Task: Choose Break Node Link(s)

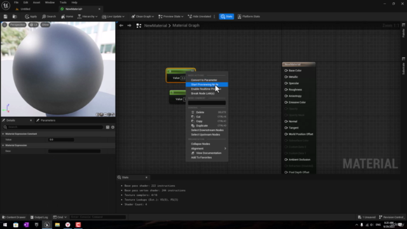Action: 207,94
